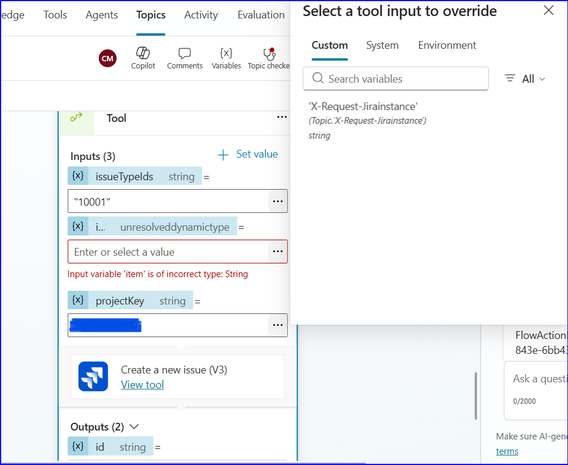Click variable icon next to projectKey

78,300
